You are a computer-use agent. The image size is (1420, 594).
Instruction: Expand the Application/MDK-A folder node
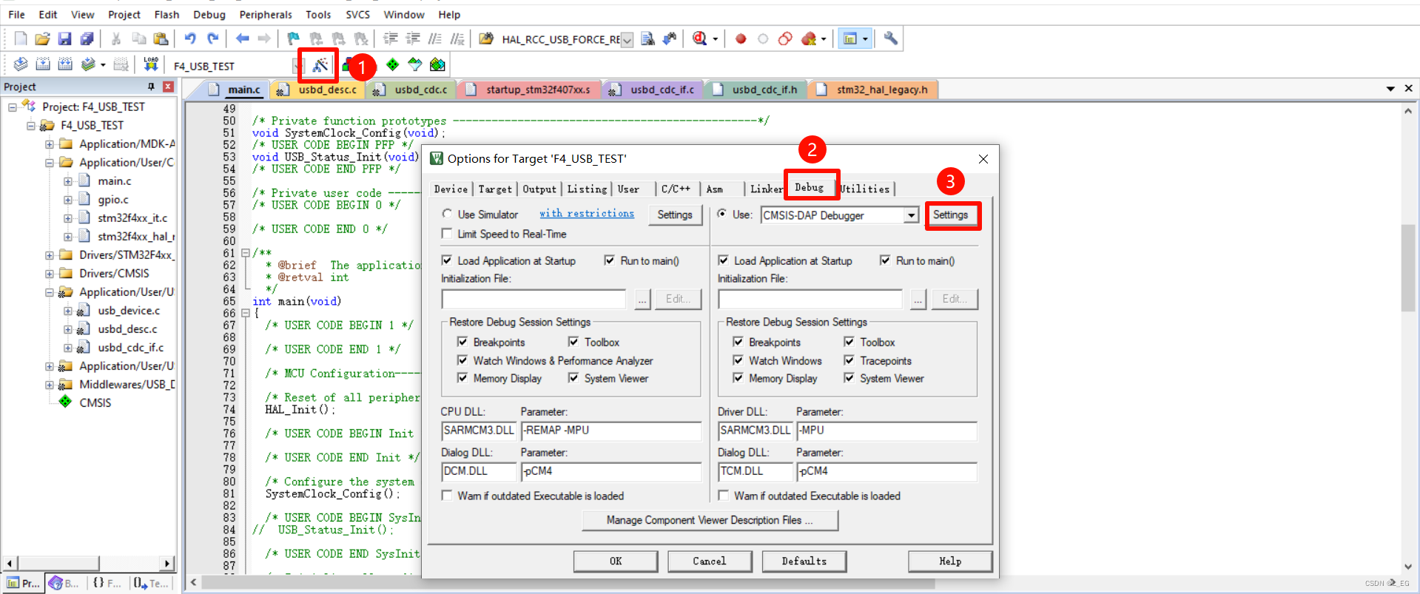[x=50, y=144]
